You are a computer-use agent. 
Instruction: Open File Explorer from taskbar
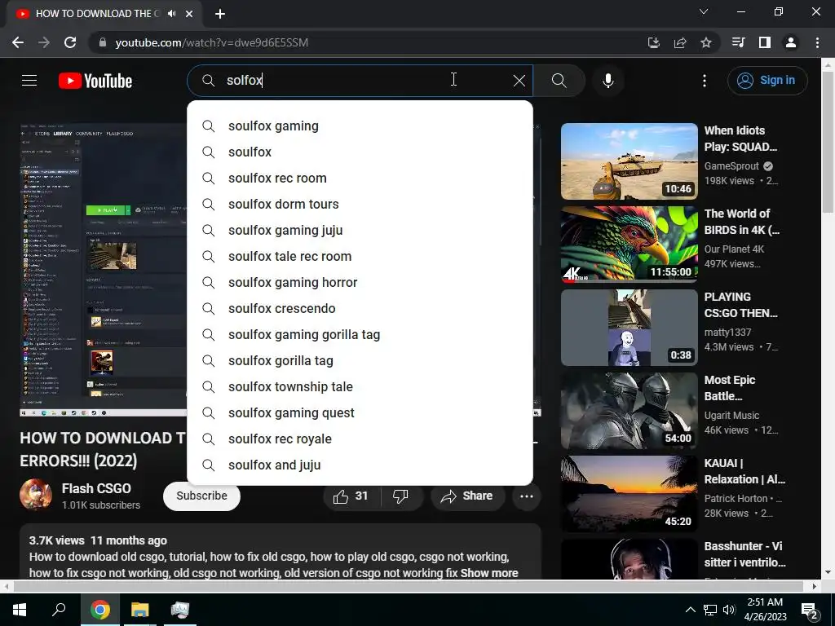140,610
